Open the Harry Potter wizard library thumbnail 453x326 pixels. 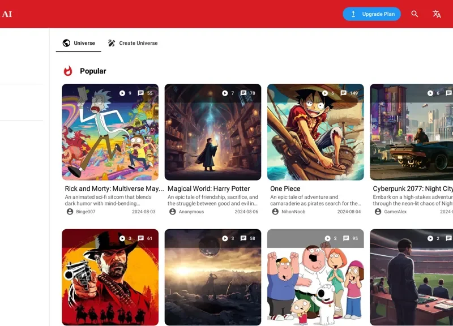(x=213, y=132)
